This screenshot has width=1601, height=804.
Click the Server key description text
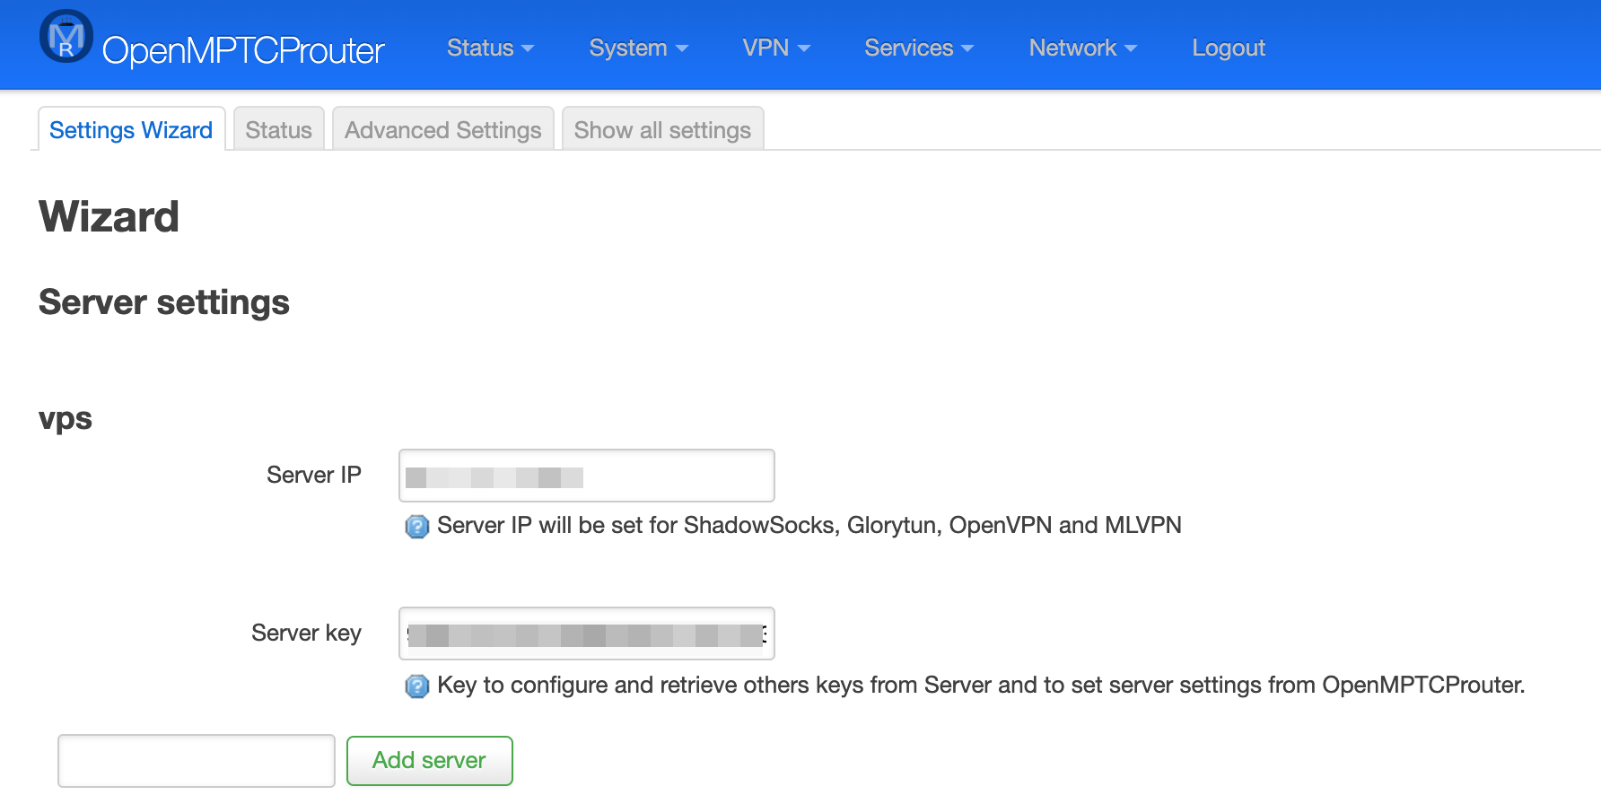[981, 685]
